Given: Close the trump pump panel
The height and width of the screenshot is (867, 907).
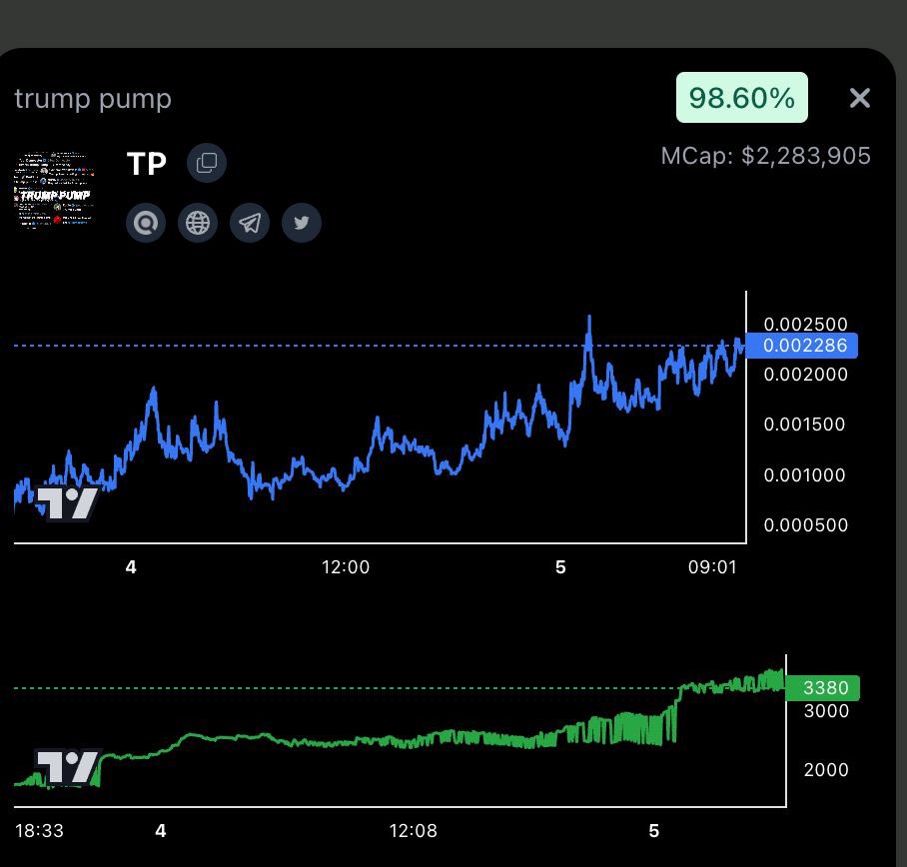Looking at the screenshot, I should pos(860,98).
